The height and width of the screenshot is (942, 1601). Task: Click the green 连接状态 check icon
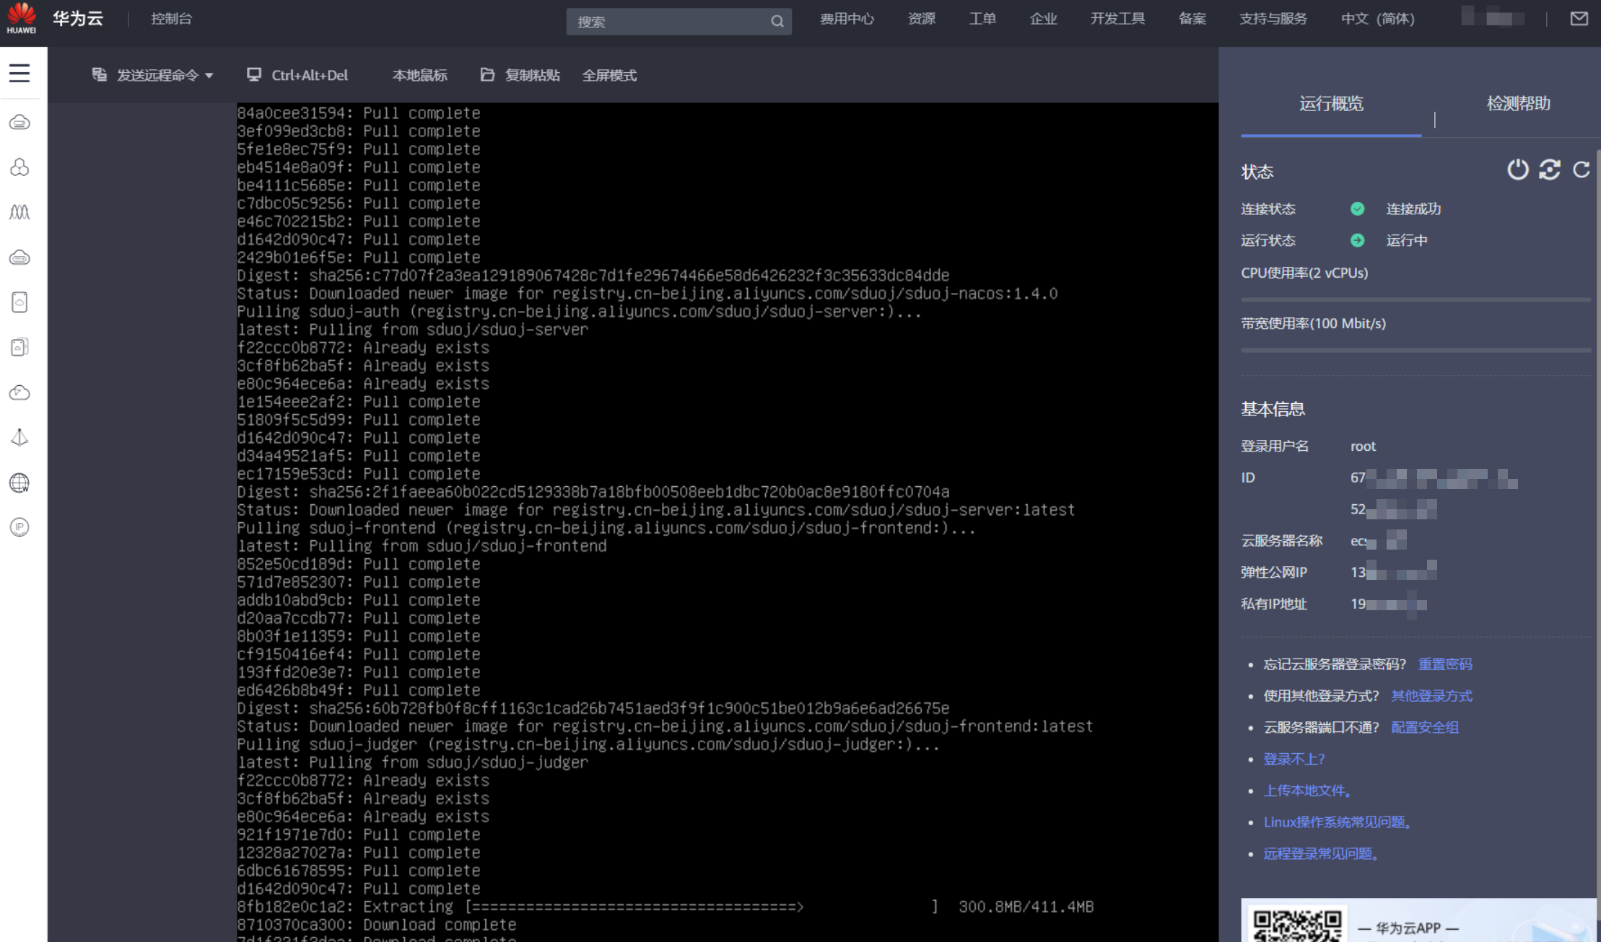point(1357,209)
